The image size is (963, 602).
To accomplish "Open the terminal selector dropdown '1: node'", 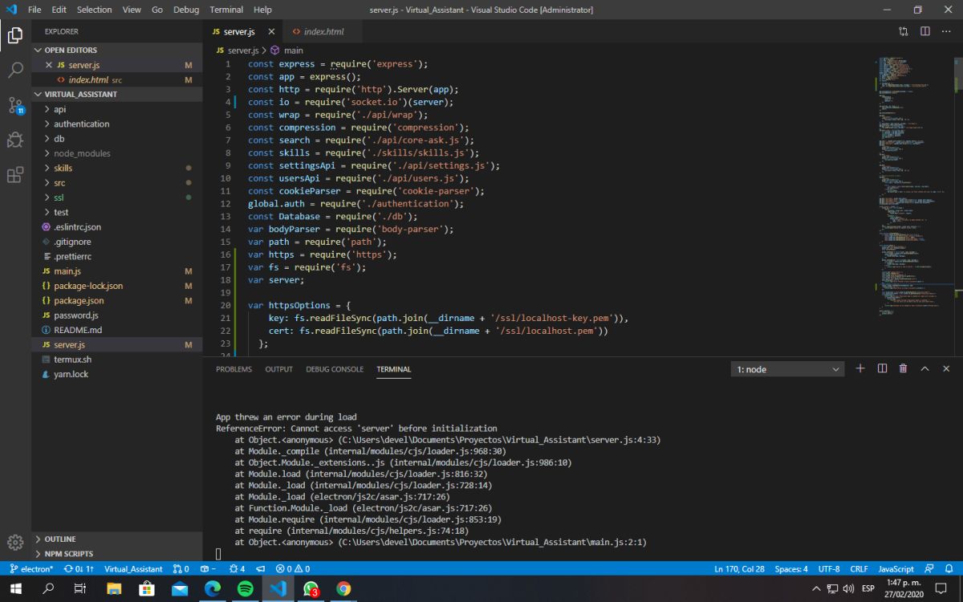I will point(787,369).
